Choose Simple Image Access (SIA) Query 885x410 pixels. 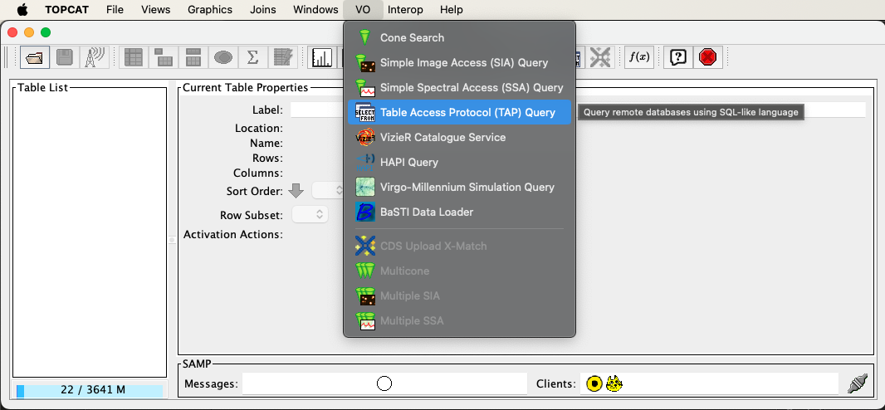(x=459, y=62)
